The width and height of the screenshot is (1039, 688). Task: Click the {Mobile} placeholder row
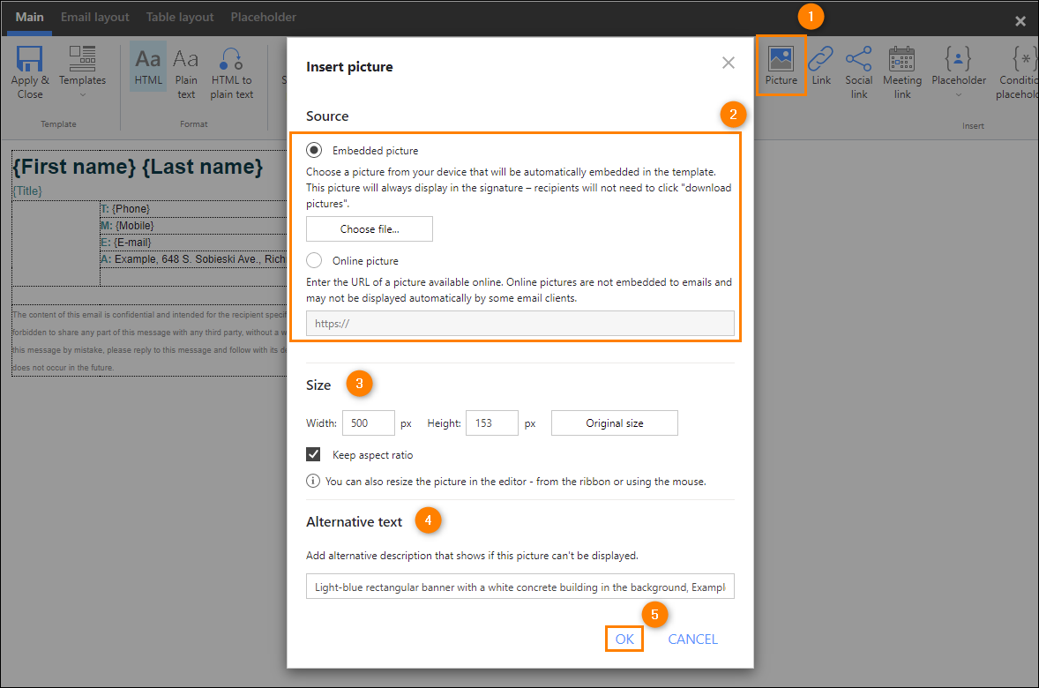click(x=193, y=225)
